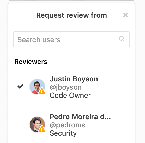Screen dimensions: 145x143
Task: Click the Reviewers section heading
Action: click(x=31, y=62)
